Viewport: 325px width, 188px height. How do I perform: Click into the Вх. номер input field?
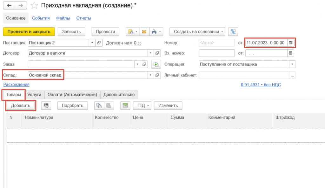tap(216, 53)
